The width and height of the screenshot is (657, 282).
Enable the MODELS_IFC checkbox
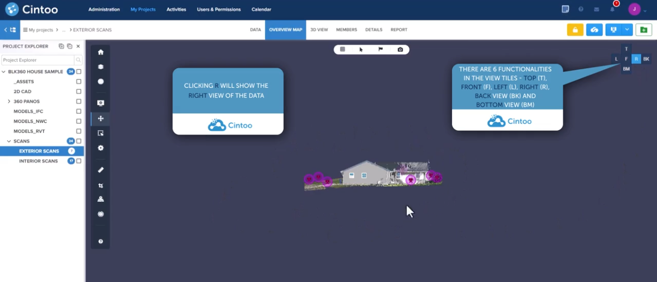[x=79, y=111]
